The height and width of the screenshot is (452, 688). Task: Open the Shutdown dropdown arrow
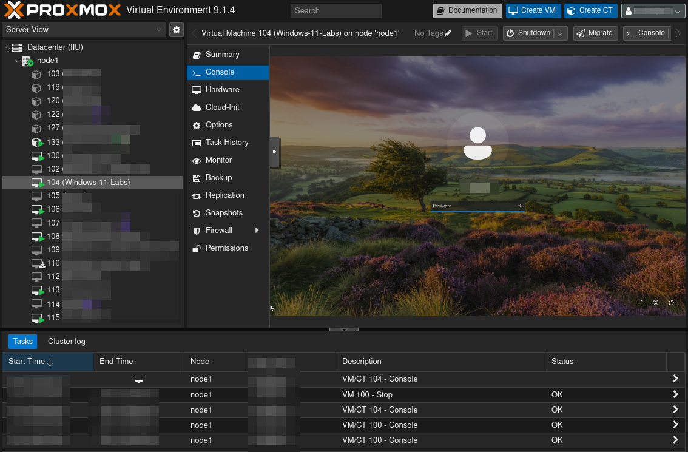(x=561, y=33)
